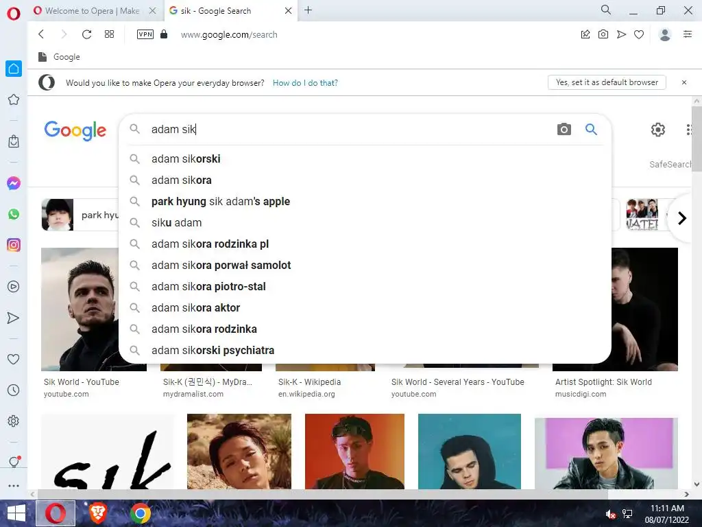
Task: Open Sik World - Several Years caption
Action: [x=457, y=382]
